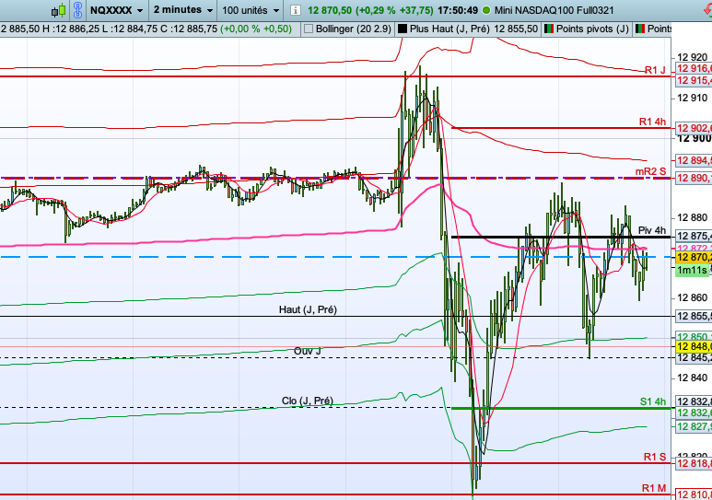Screen dimensions: 712x500
Task: Click the red 12 890 price axis tag
Action: (694, 178)
